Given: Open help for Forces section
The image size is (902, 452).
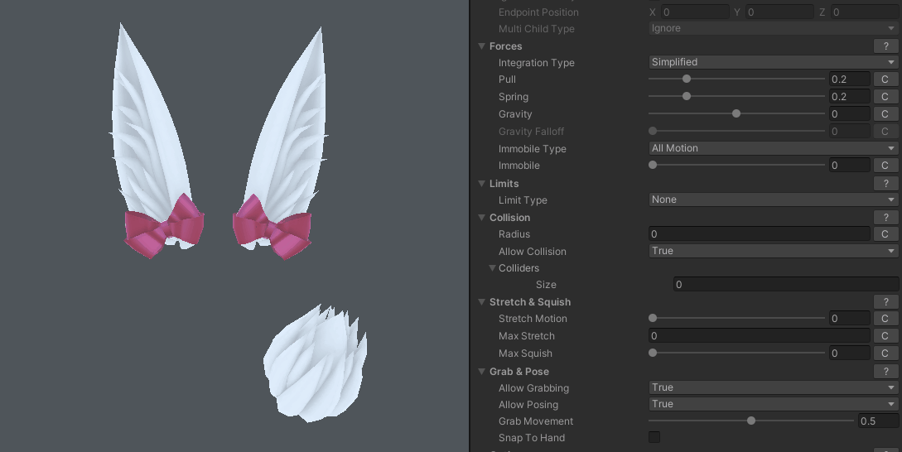Looking at the screenshot, I should point(886,46).
